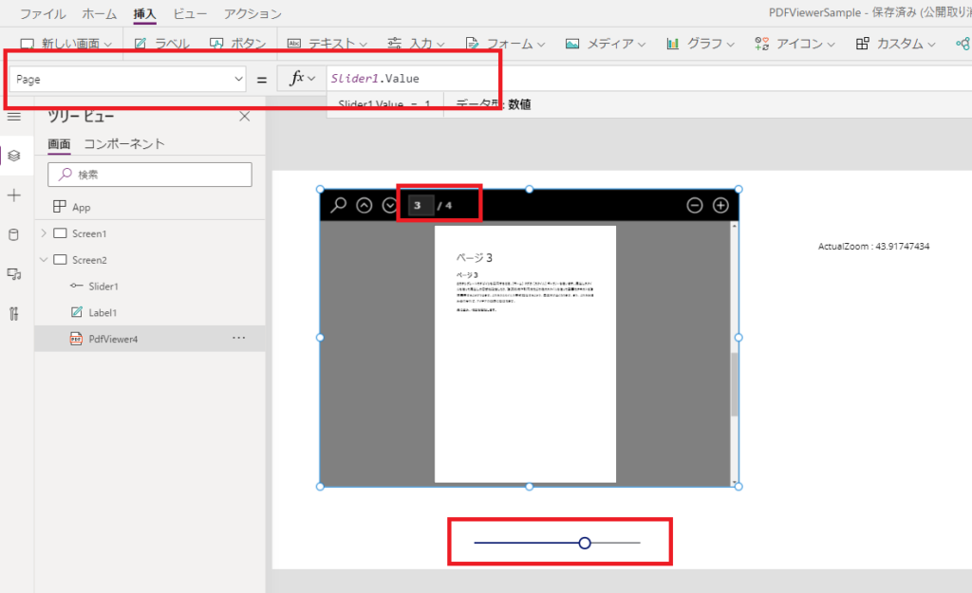Click the hamburger menu icon in sidebar
972x593 pixels.
coord(13,117)
